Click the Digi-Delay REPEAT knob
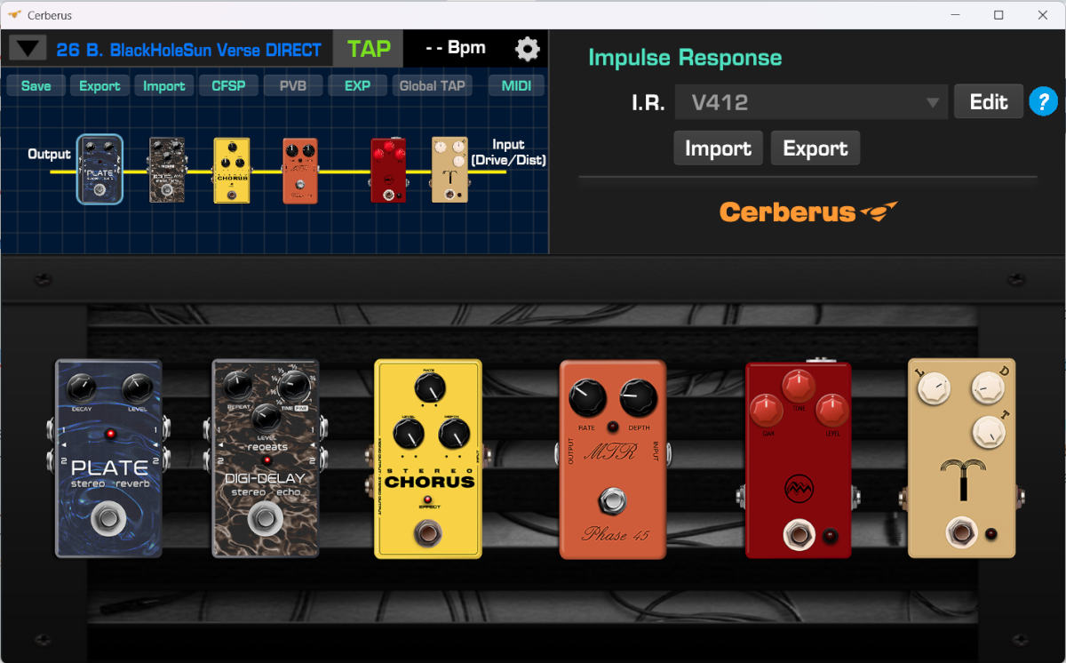 (x=237, y=385)
